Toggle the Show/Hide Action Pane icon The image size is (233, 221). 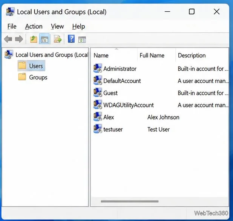coord(82,39)
